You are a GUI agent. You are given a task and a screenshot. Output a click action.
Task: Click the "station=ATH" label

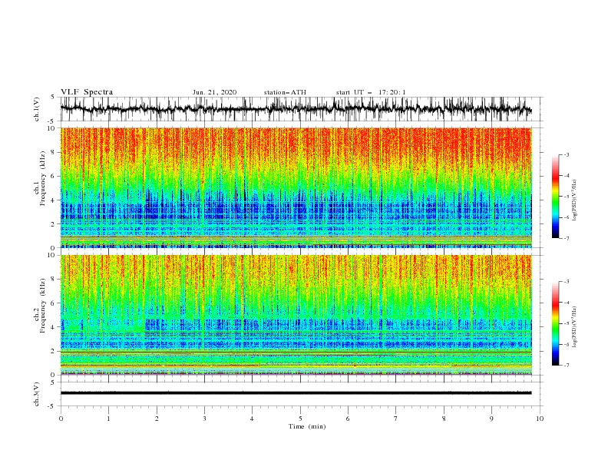(285, 92)
